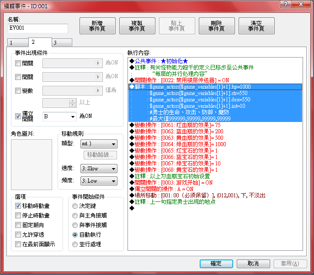Click the 套用(A) button

[x=290, y=264]
